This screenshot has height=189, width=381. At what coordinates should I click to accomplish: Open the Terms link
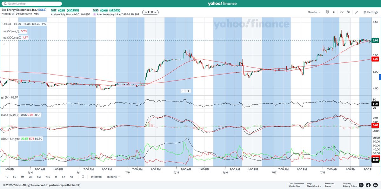click(328, 186)
